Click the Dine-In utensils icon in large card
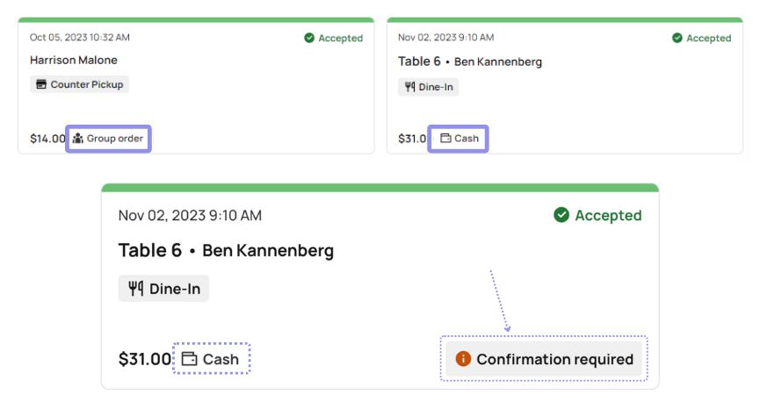 coord(135,288)
